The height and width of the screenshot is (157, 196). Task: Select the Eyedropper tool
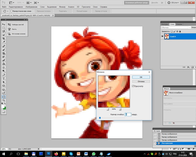[4, 42]
